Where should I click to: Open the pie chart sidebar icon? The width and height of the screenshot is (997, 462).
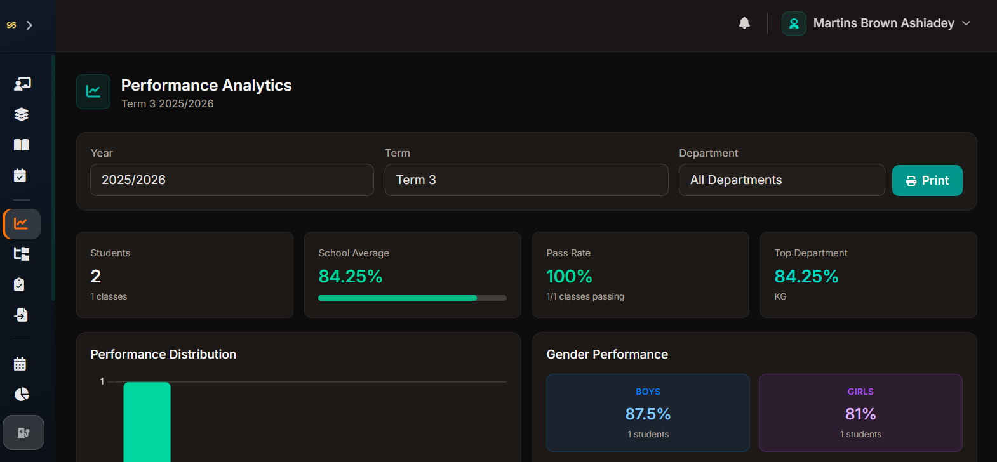tap(22, 394)
